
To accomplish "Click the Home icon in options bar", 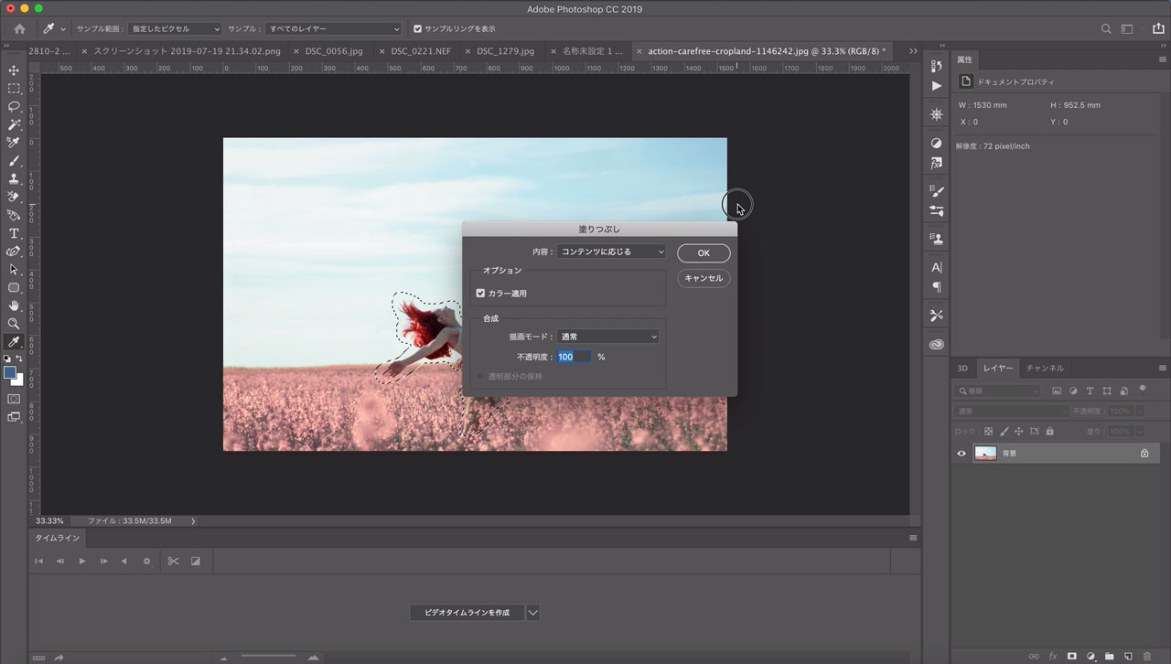I will point(19,28).
